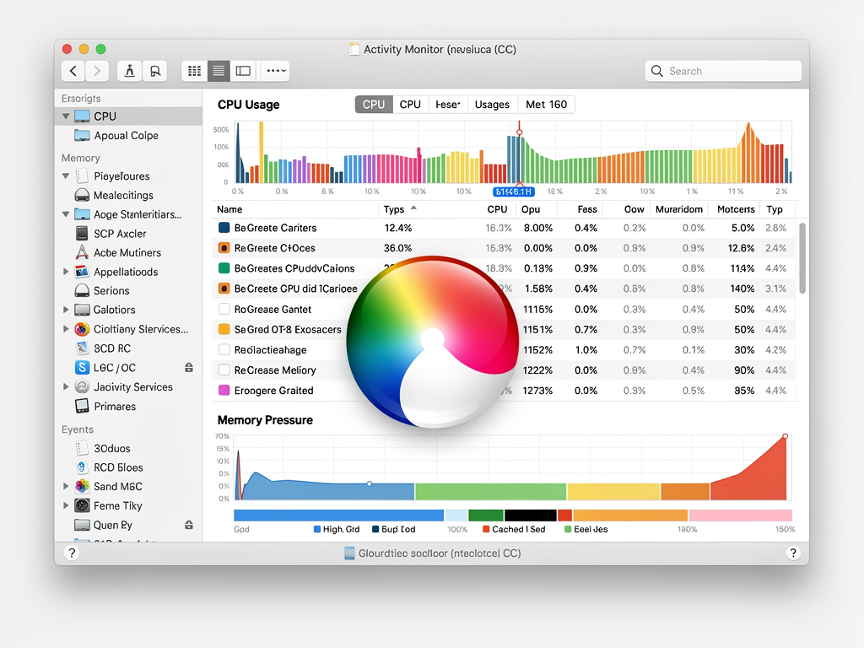Click the Apoual Coipe monitor icon
The image size is (864, 648).
pyautogui.click(x=82, y=136)
